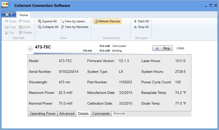219x130 pixels.
Task: Click the View by Remotes icon
Action: tap(62, 27)
